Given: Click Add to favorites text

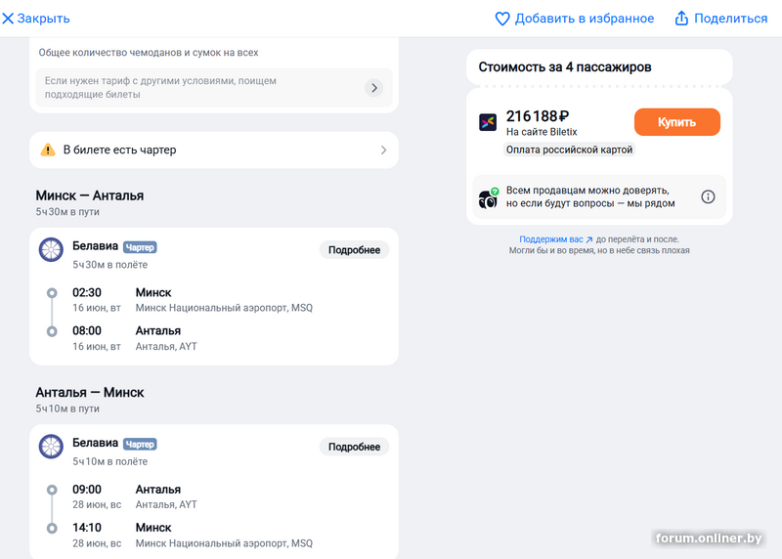Looking at the screenshot, I should coord(585,19).
